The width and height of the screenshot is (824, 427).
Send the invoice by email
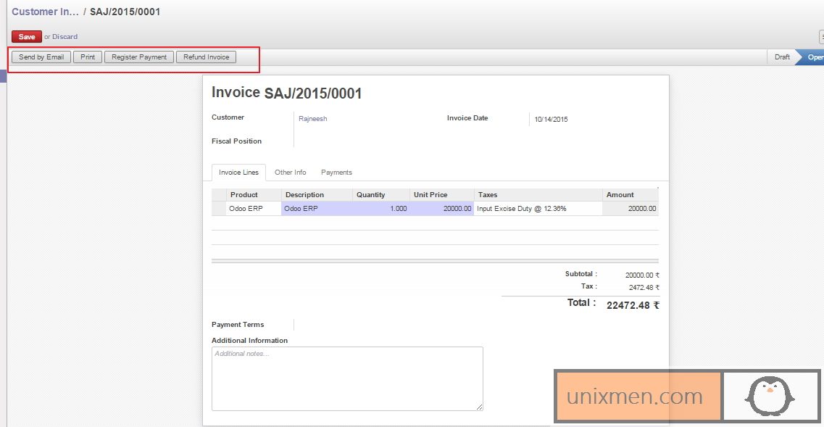click(x=41, y=57)
